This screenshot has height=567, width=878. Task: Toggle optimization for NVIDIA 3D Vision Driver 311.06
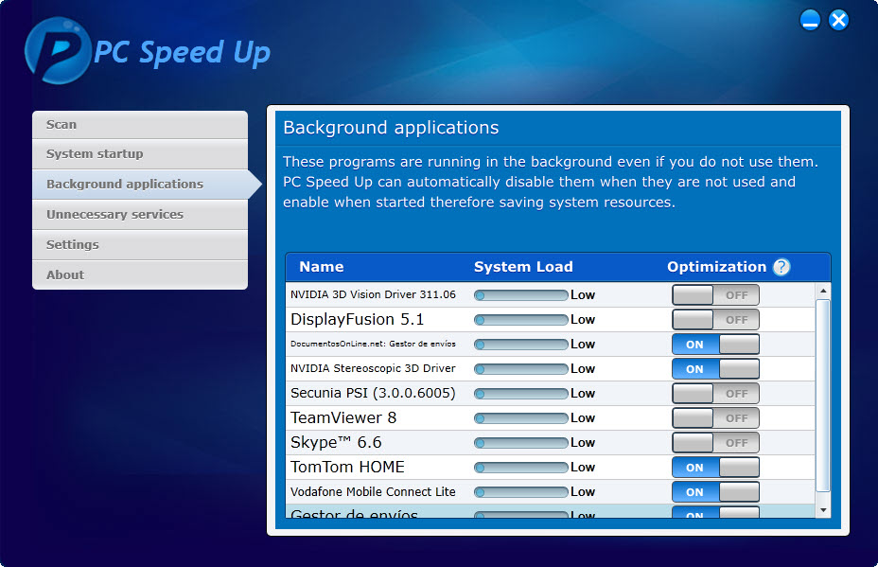(715, 294)
